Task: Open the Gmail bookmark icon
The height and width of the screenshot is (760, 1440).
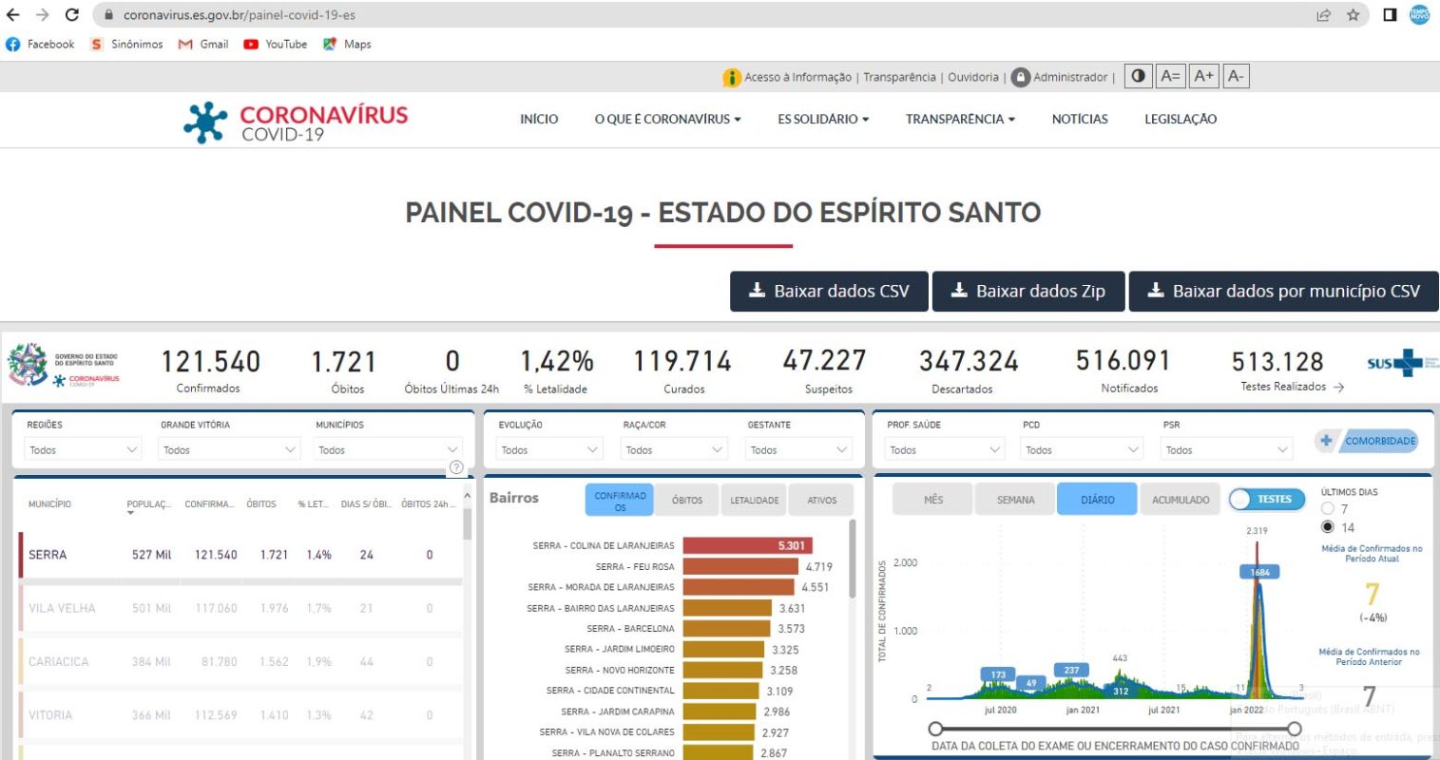Action: (185, 45)
